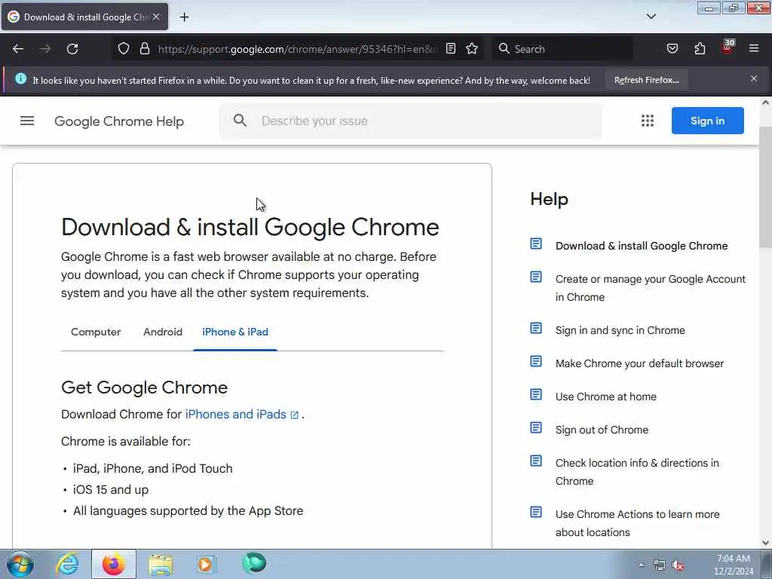The image size is (772, 579).
Task: Click the blue Sign in button
Action: pos(707,121)
